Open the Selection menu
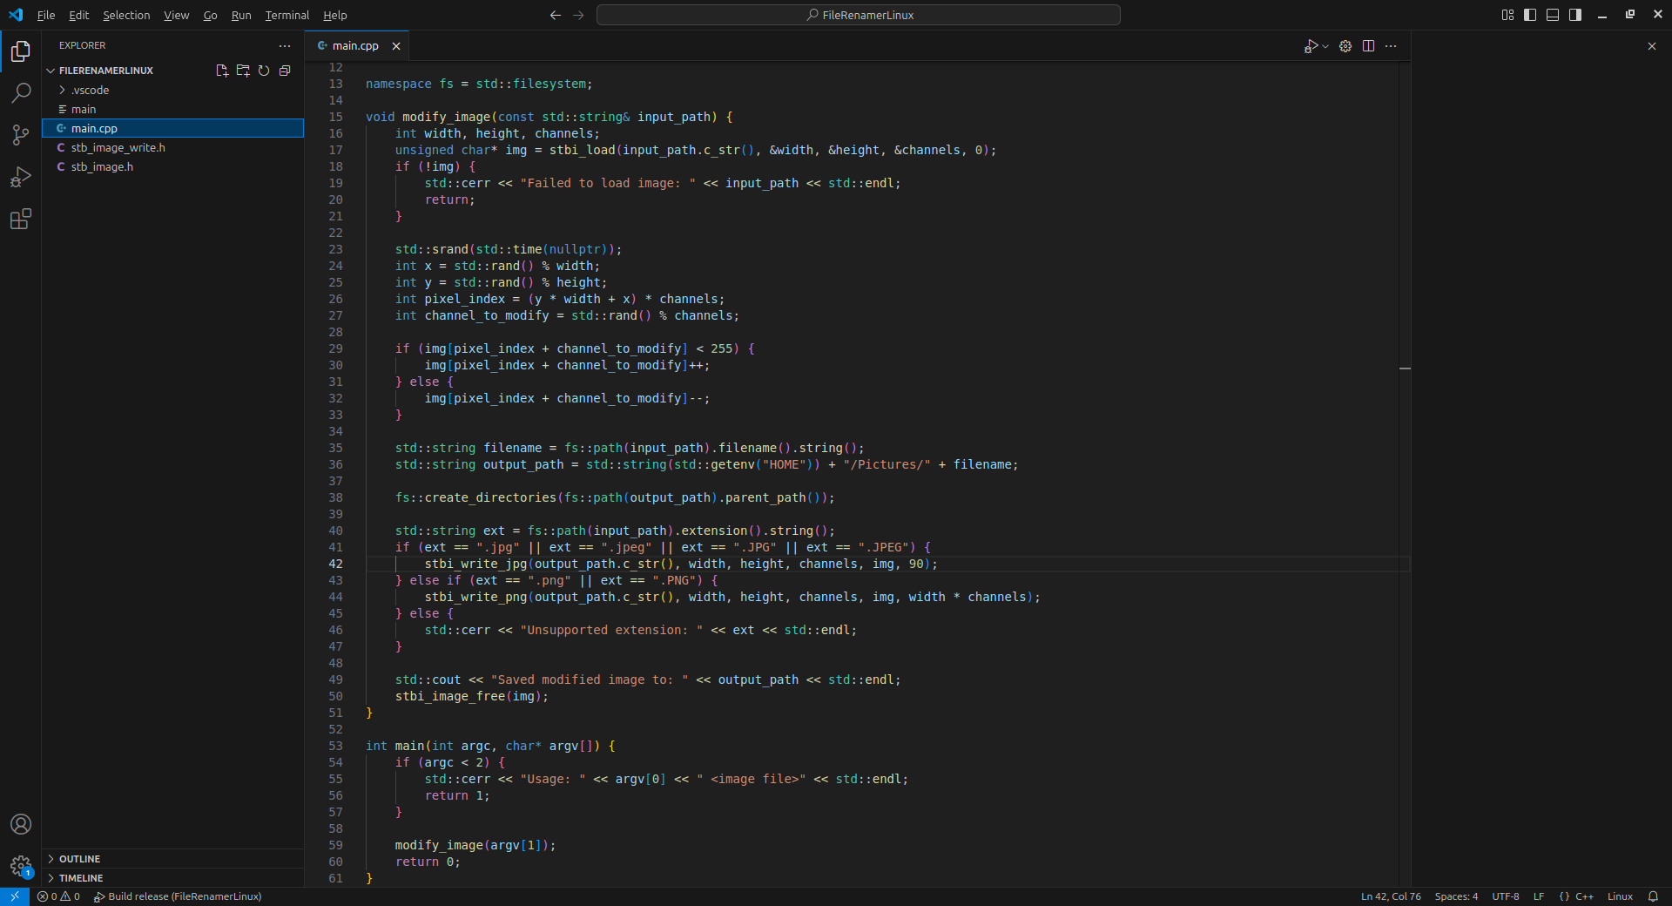 126,15
